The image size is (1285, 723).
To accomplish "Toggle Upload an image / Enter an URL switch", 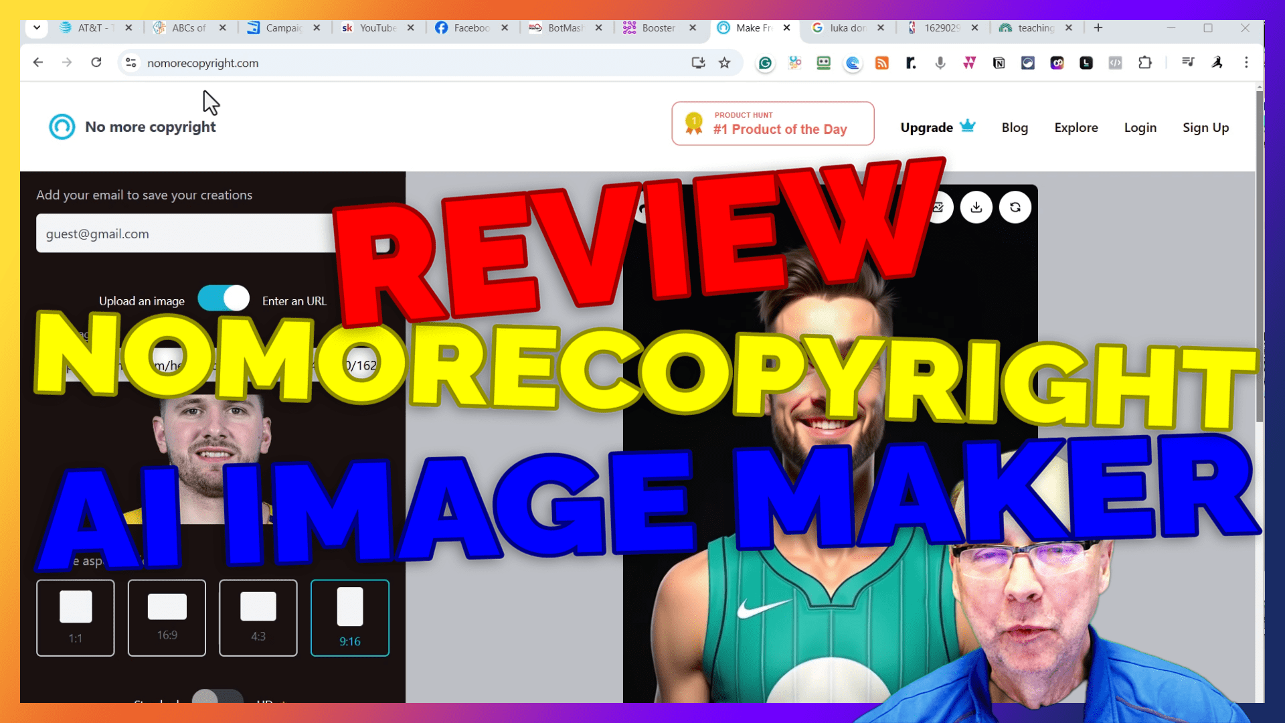I will (x=224, y=299).
